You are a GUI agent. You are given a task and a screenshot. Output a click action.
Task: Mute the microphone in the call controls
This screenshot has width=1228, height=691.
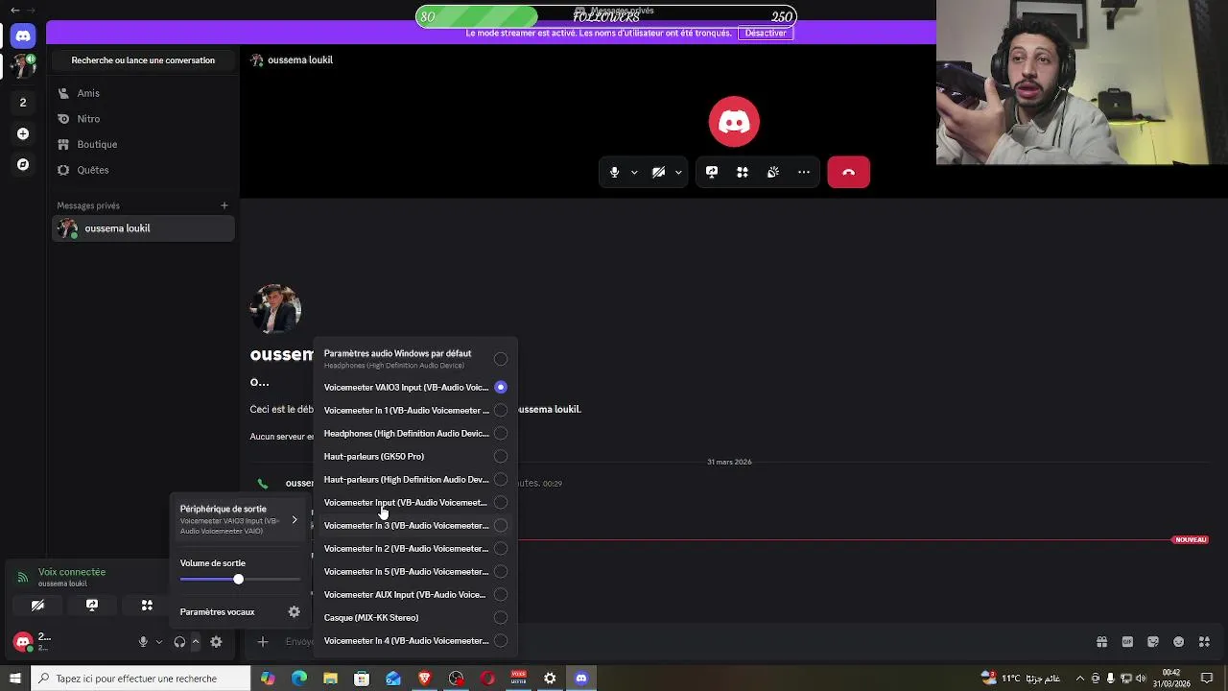coord(615,173)
